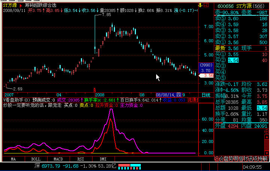Select the 价 tab in right panel
The width and height of the screenshot is (270, 171).
(x=221, y=159)
